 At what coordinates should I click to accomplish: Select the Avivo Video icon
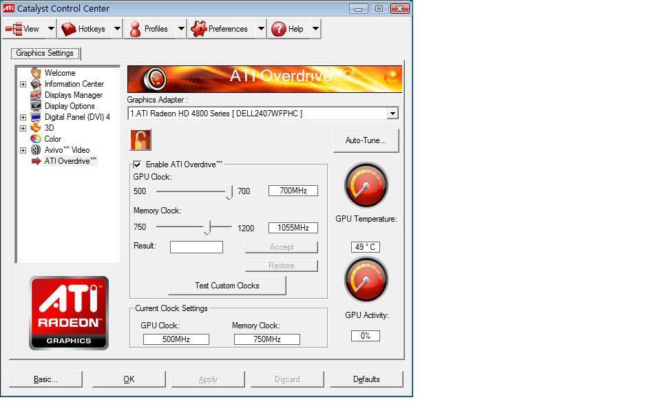tap(36, 150)
